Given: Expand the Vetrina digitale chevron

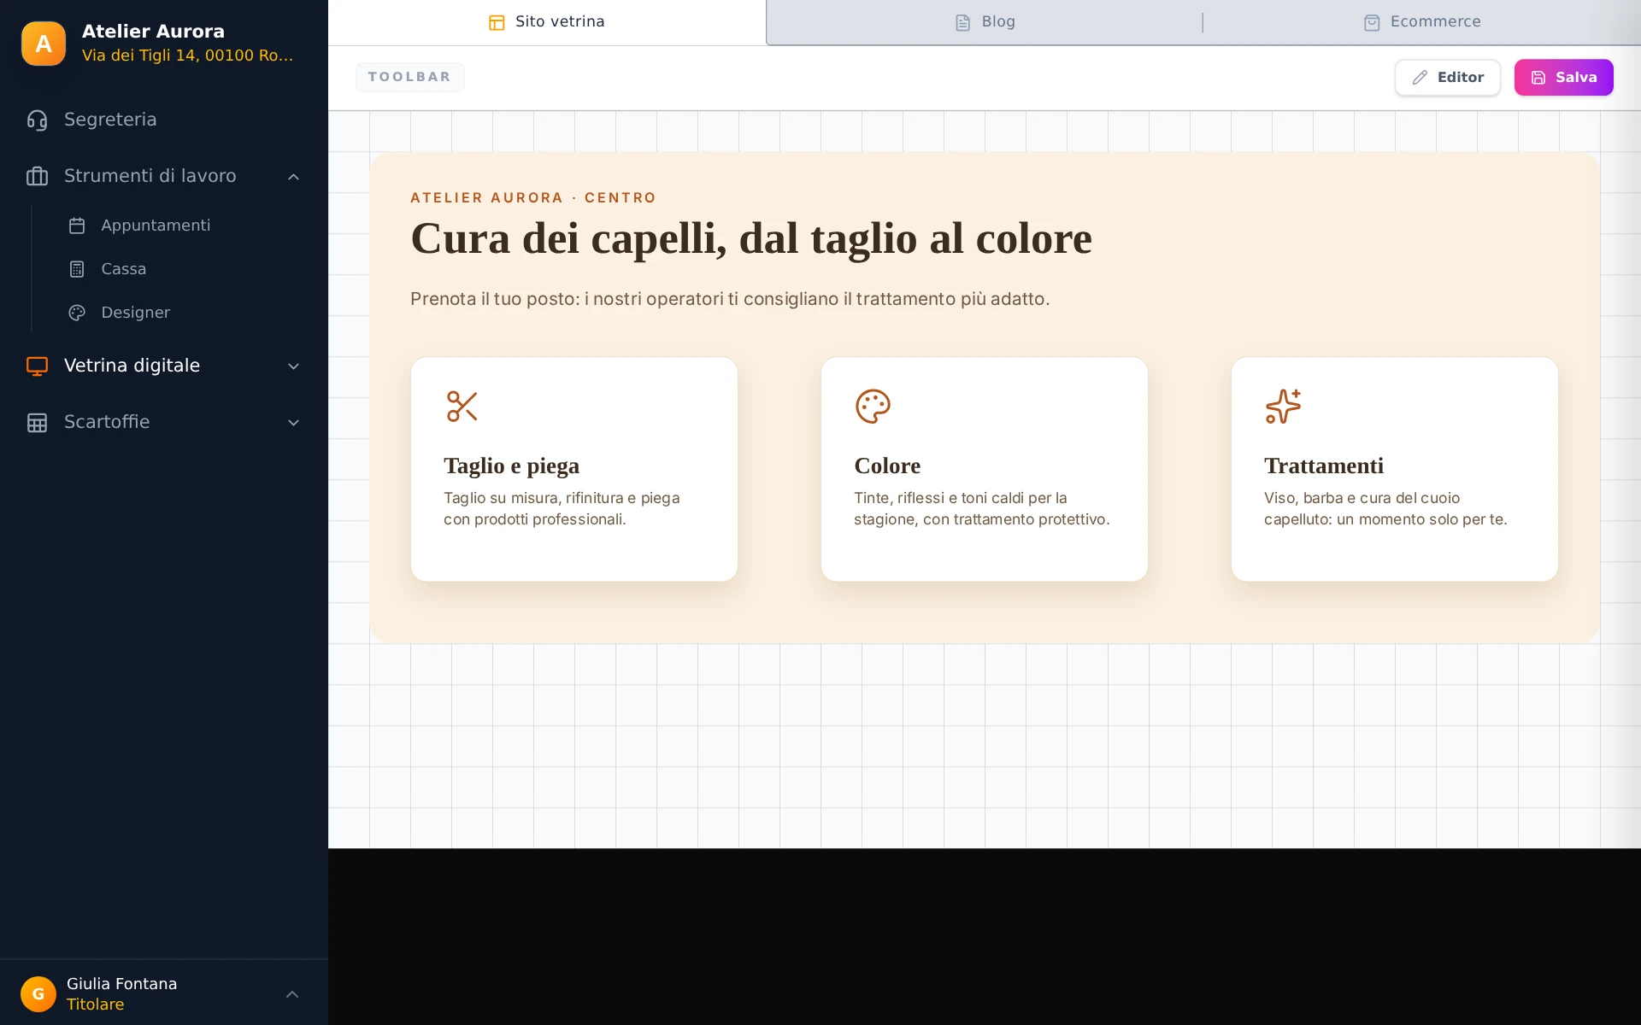Looking at the screenshot, I should [x=293, y=366].
